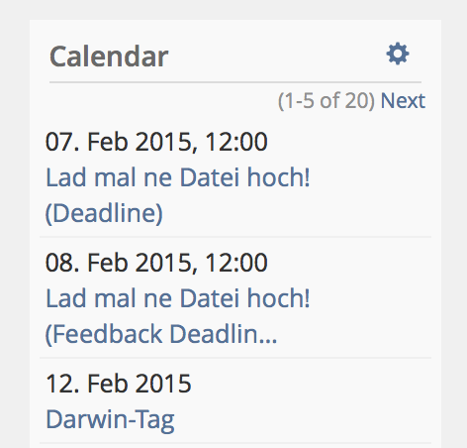Click the grey page background outside the widget
The width and height of the screenshot is (467, 448).
point(15,231)
